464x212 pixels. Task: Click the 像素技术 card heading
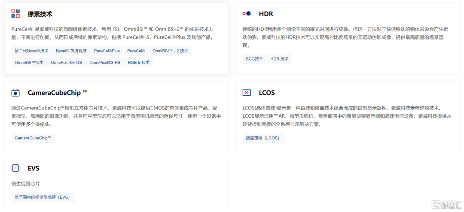pos(40,14)
